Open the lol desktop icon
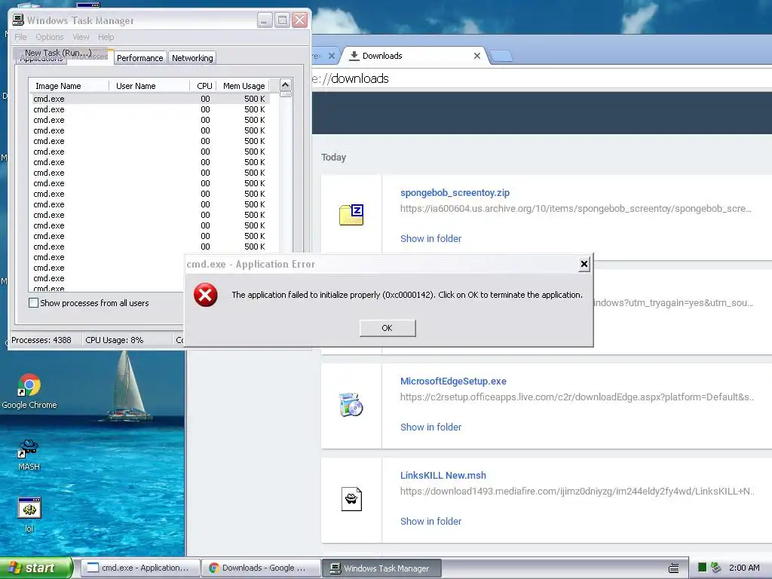The image size is (772, 579). 29,514
